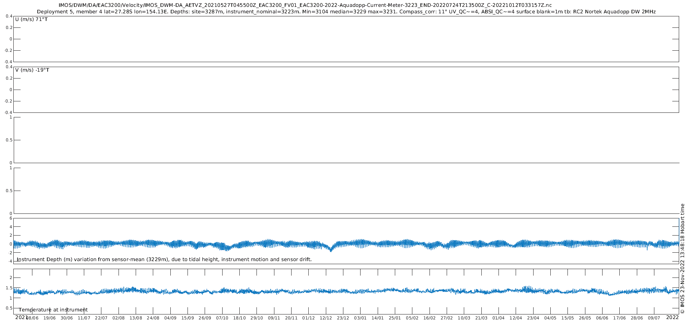The height and width of the screenshot is (324, 686).
Task: Click the 2022 year label on time axis
Action: (x=672, y=317)
